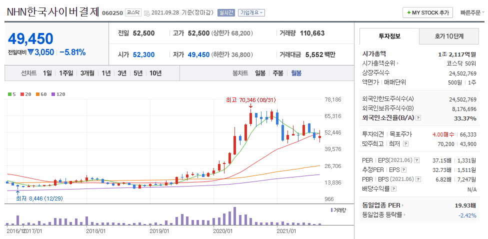Image resolution: width=488 pixels, height=239 pixels.
Task: Click the 33.37% foreign ownership value
Action: pos(466,118)
